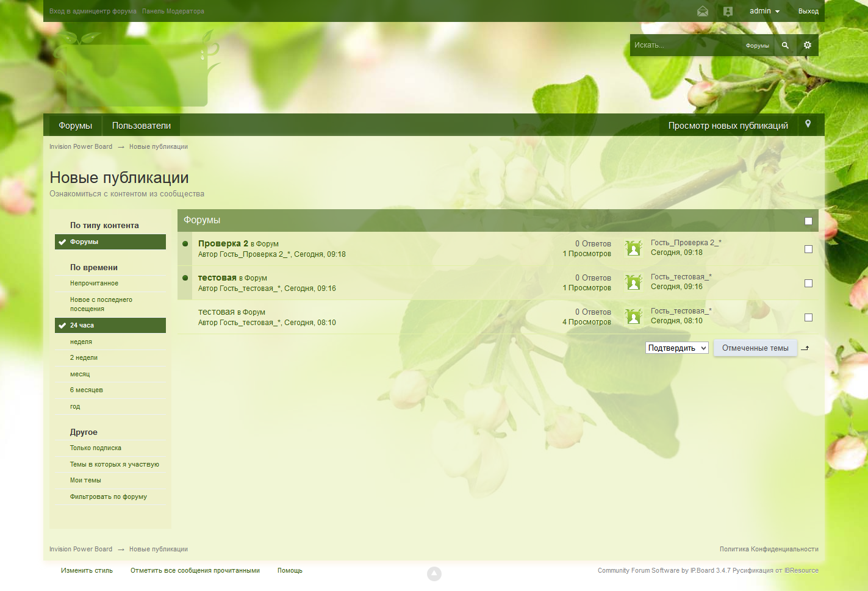Switch to the Пользователи tab
Viewport: 868px width, 591px height.
pyautogui.click(x=142, y=126)
